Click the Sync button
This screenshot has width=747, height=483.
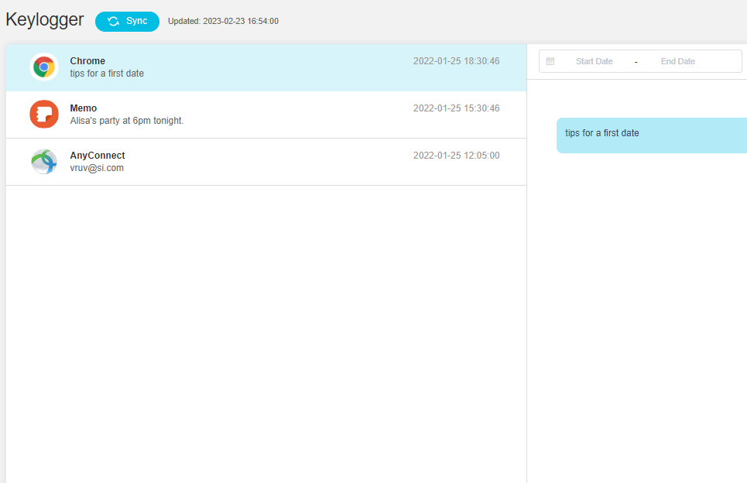click(127, 22)
